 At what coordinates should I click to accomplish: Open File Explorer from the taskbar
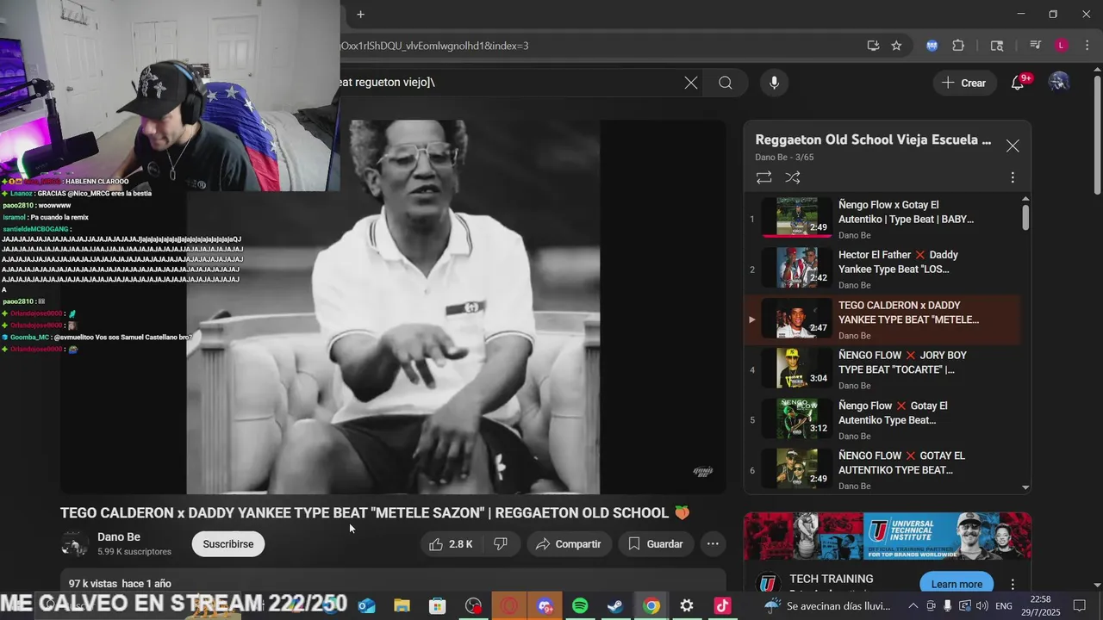click(402, 606)
